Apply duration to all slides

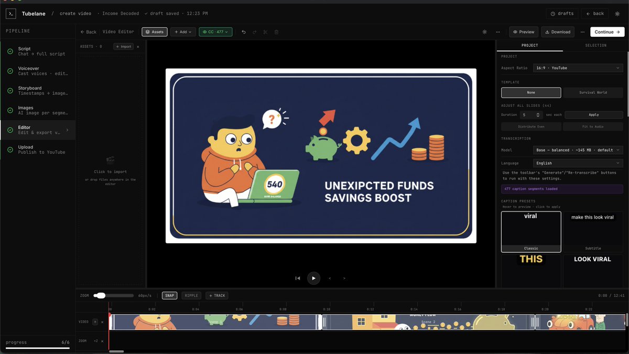[x=594, y=114]
